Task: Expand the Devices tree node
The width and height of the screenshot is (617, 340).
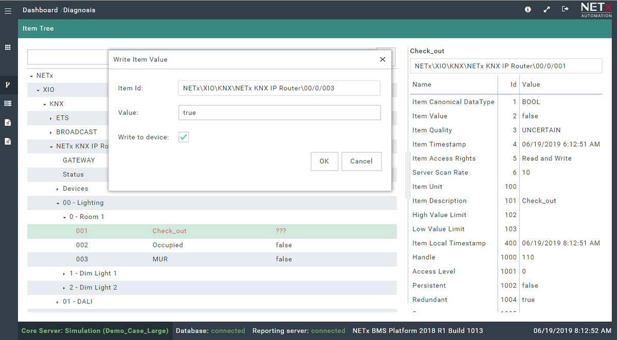Action: click(58, 189)
